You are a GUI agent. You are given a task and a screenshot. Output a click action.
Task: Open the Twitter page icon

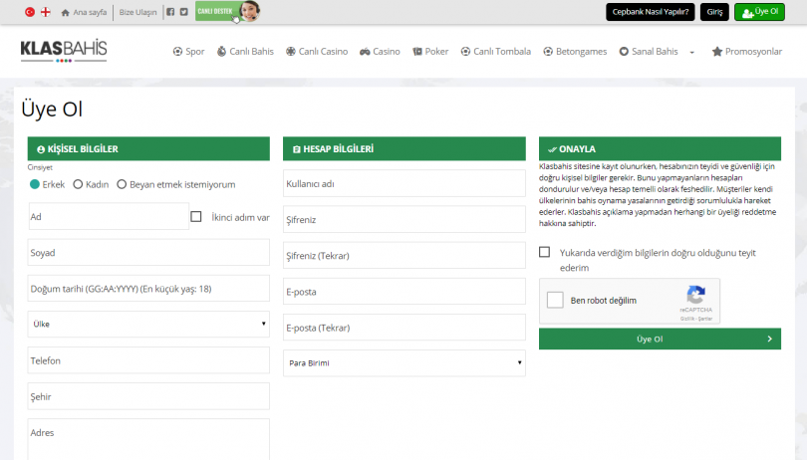(183, 12)
